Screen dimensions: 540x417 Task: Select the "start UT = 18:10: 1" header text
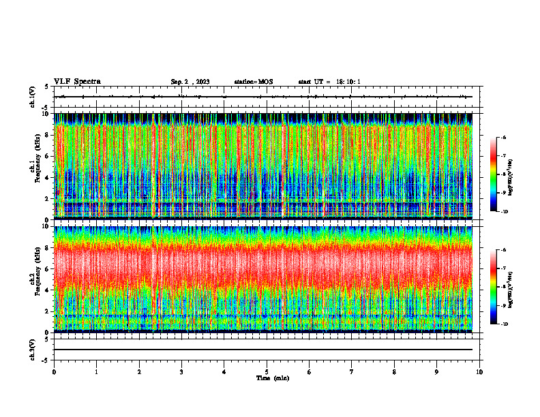(x=329, y=82)
